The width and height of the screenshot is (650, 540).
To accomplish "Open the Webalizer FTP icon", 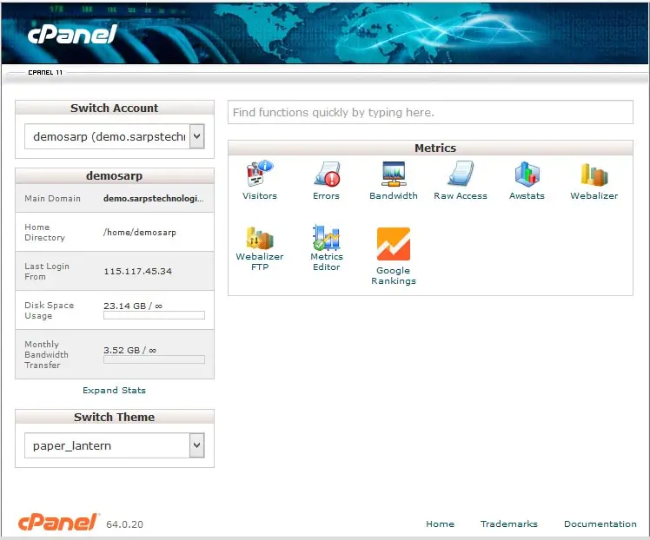I will (x=260, y=237).
